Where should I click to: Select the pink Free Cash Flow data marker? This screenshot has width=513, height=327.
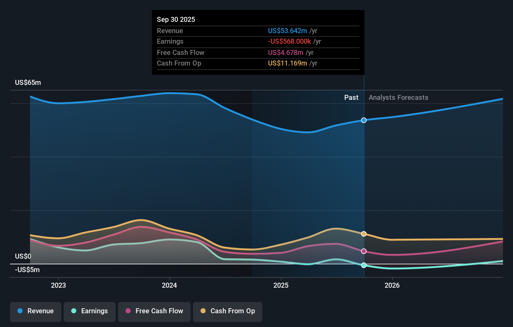pos(364,251)
